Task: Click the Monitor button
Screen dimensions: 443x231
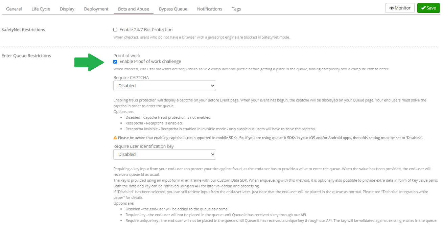Action: pyautogui.click(x=400, y=8)
